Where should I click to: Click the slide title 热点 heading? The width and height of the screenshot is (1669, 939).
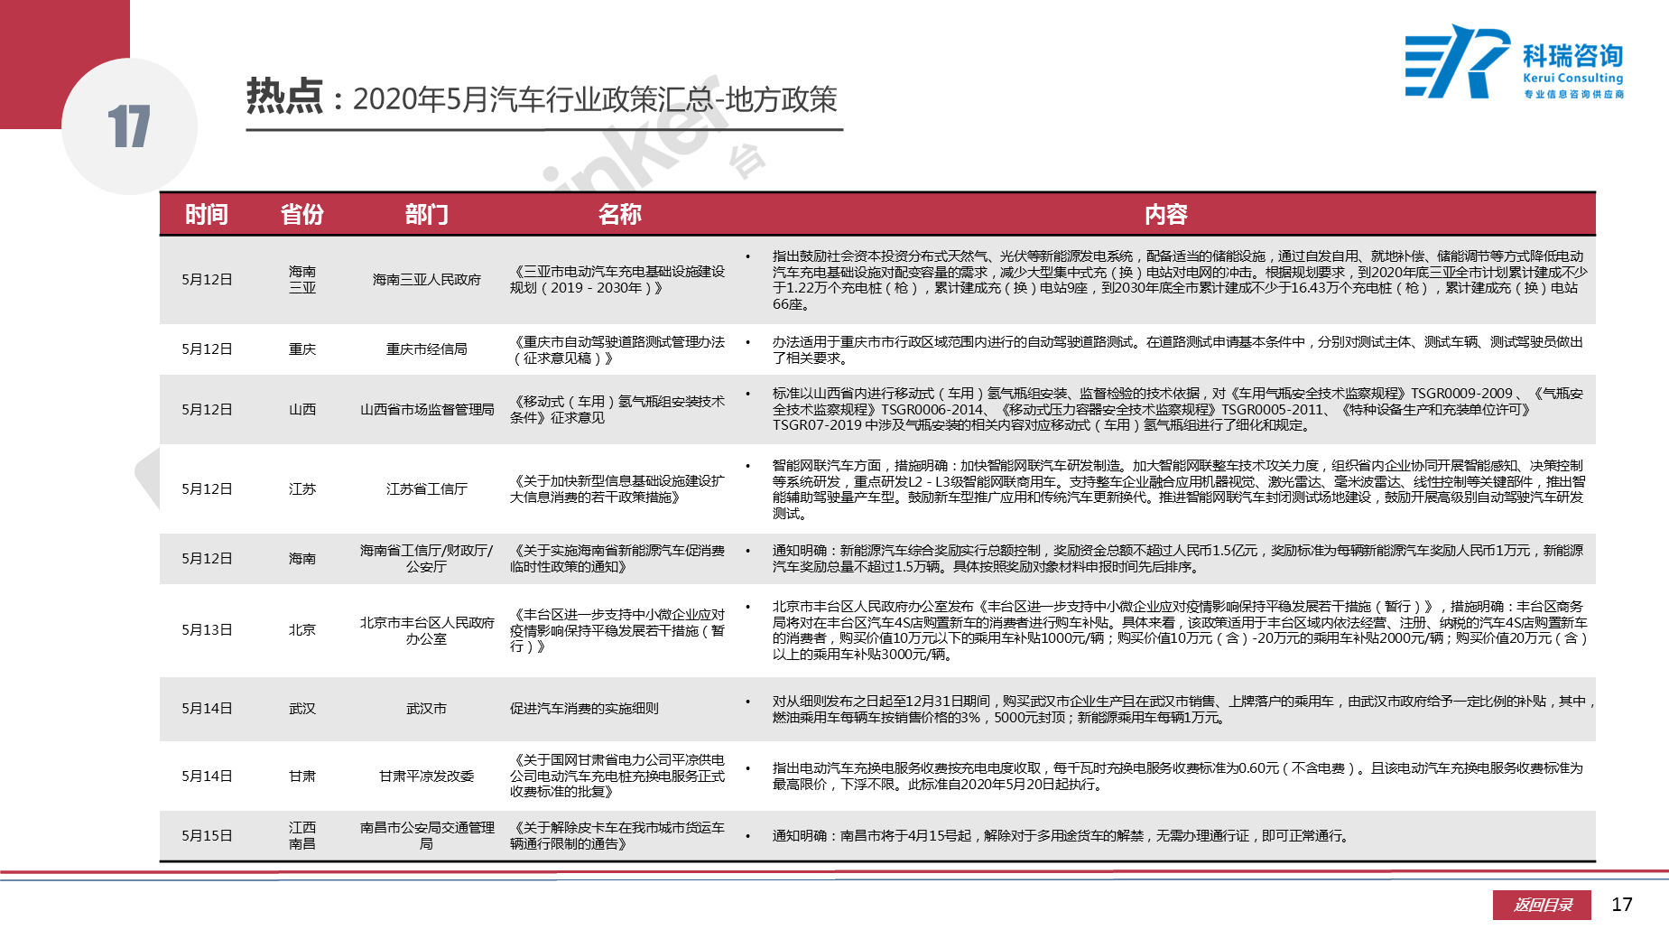coord(284,96)
